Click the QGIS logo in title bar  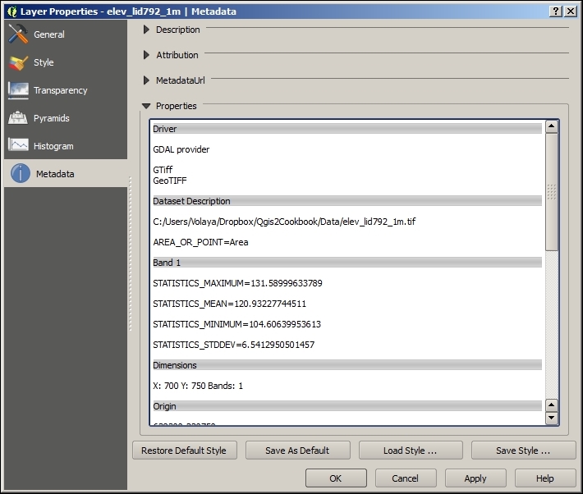11,10
